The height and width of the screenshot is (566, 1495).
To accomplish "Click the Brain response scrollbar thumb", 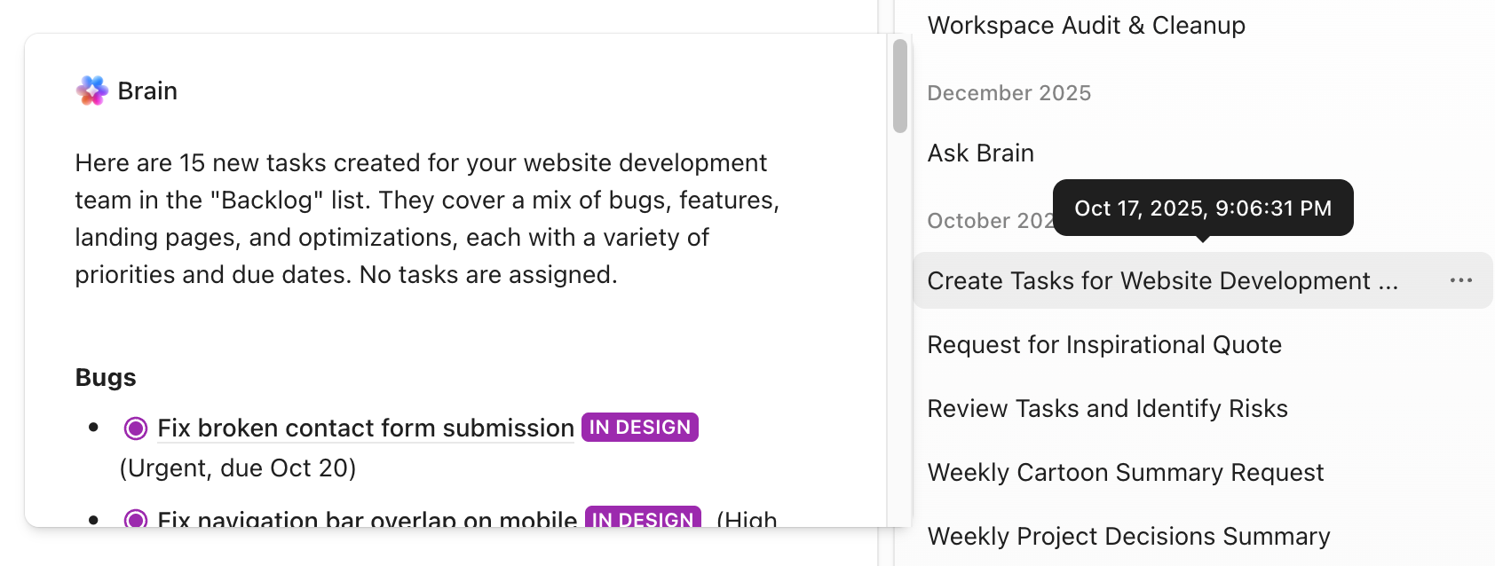I will pyautogui.click(x=900, y=86).
